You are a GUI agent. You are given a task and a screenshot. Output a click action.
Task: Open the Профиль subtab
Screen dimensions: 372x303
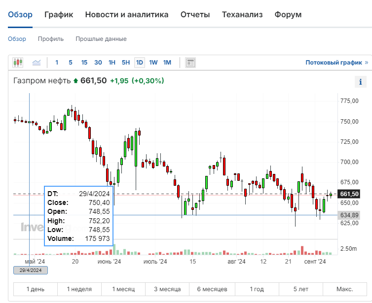[51, 39]
